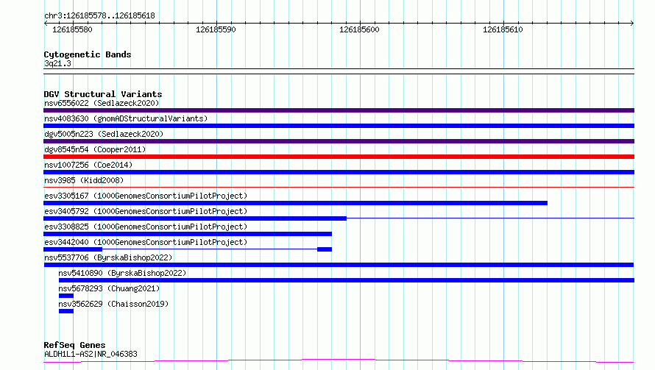Screen dimensions: 655x370
Task: Open nsv5537706 (ByrskaBishop2022) label
Action: click(108, 257)
